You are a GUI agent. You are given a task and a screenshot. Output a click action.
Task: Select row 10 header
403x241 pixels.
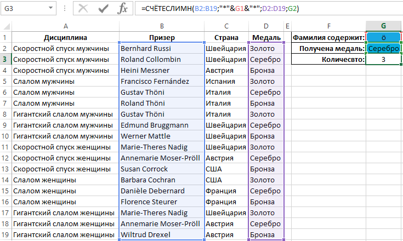(5, 136)
